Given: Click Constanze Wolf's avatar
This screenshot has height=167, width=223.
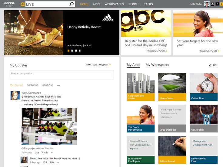Looking at the screenshot, I should (x=15, y=95).
